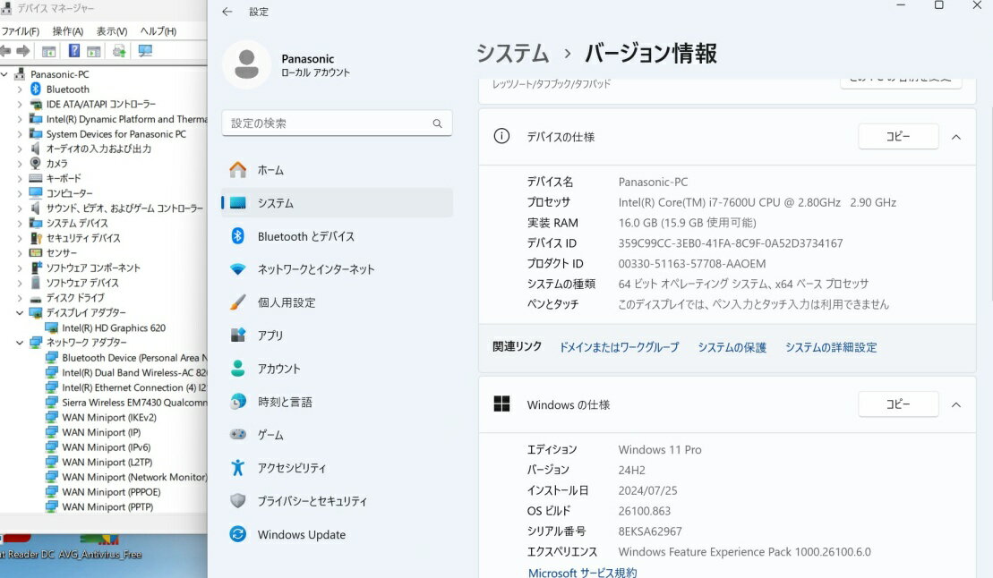This screenshot has height=578, width=993.
Task: Open the 操作(A) menu in Device Manager
Action: tap(68, 31)
